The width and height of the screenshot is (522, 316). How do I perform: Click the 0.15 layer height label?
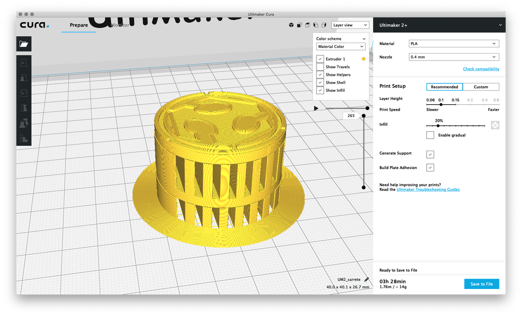click(x=455, y=100)
